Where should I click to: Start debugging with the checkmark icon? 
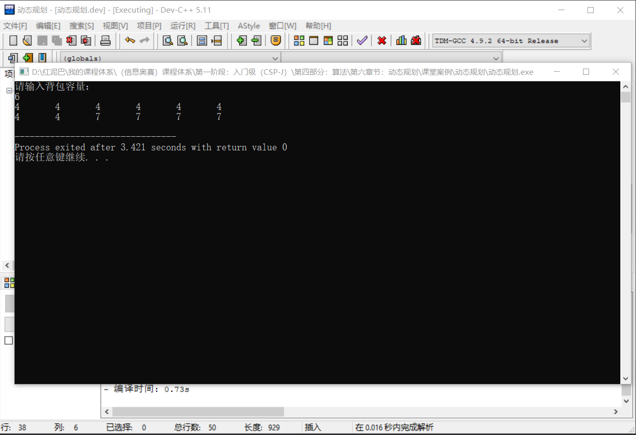[362, 41]
